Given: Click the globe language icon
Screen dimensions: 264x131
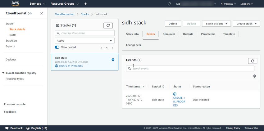Looking at the screenshot, I should pyautogui.click(x=28, y=128).
